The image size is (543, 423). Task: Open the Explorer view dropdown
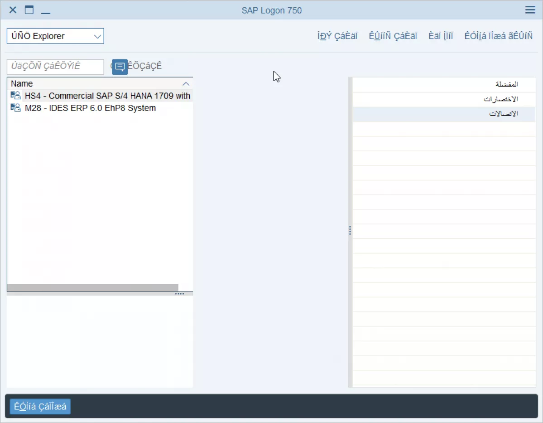(55, 36)
